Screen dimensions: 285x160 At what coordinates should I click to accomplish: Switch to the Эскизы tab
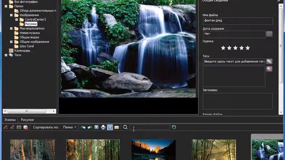point(10,120)
